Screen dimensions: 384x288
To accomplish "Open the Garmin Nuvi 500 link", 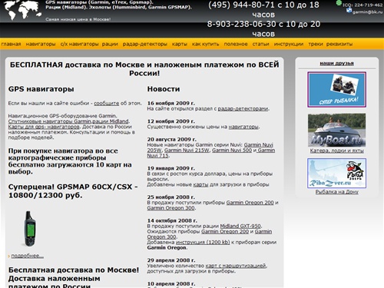I will [x=232, y=151].
